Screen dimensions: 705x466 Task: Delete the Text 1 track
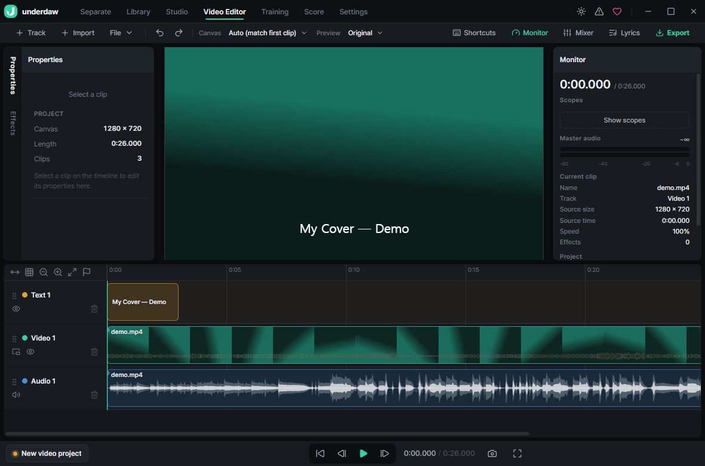click(94, 308)
